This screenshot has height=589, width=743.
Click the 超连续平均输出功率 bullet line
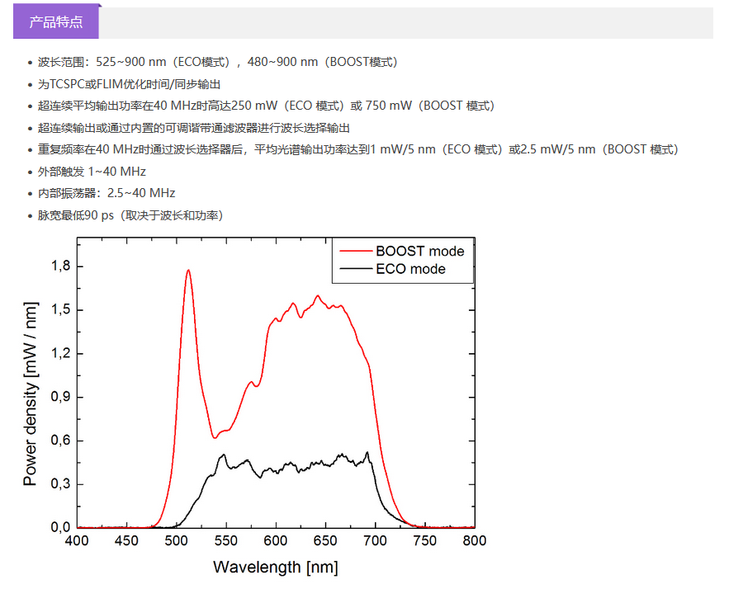click(266, 106)
